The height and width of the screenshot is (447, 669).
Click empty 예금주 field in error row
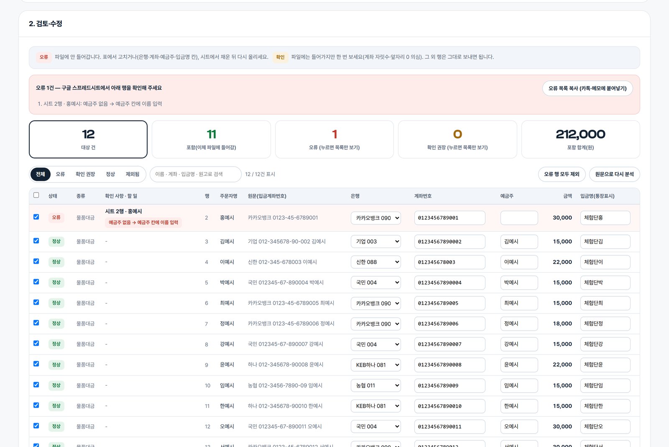point(519,218)
